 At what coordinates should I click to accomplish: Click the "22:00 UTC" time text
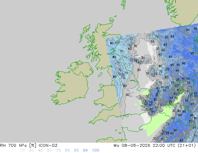164,146
